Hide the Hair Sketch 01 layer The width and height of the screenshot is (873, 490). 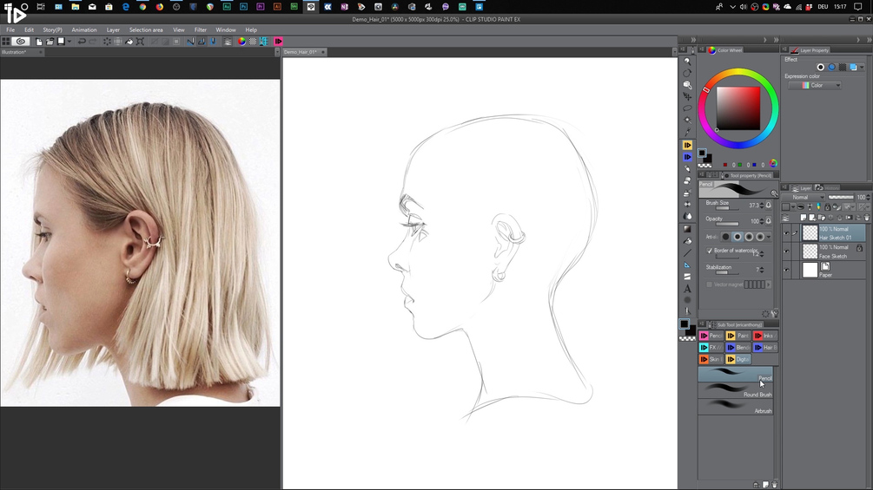786,232
